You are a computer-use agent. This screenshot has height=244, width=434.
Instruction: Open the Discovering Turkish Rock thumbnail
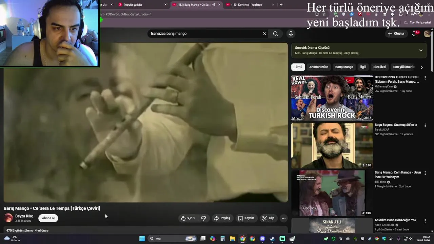tap(332, 98)
